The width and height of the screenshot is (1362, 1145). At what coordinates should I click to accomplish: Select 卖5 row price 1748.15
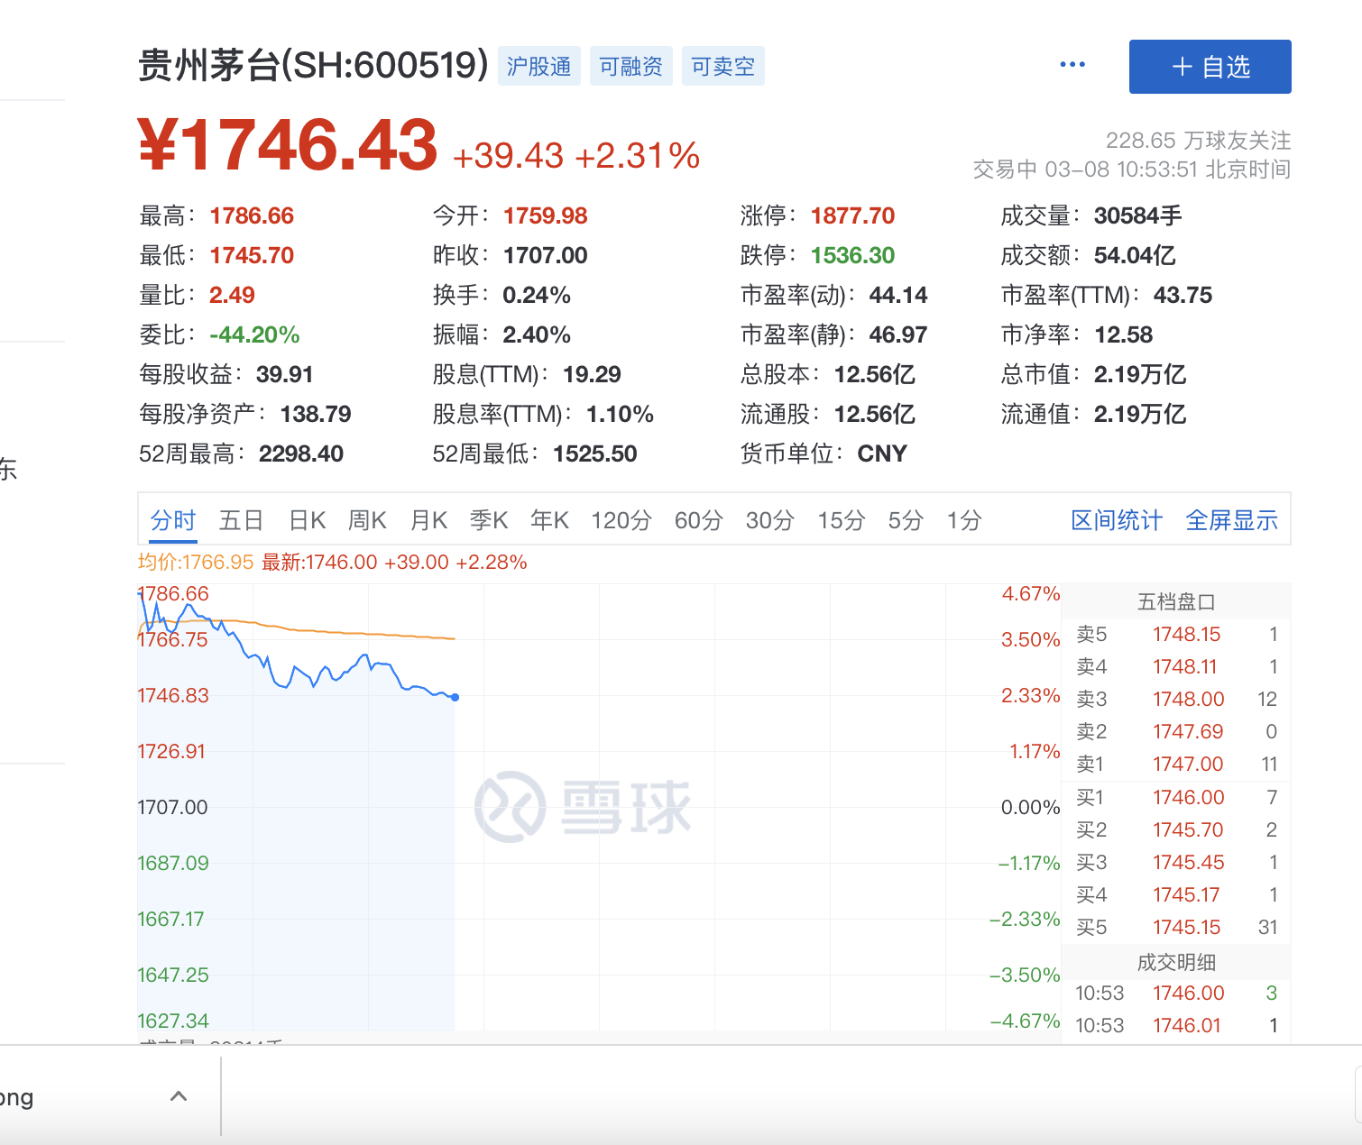1176,634
